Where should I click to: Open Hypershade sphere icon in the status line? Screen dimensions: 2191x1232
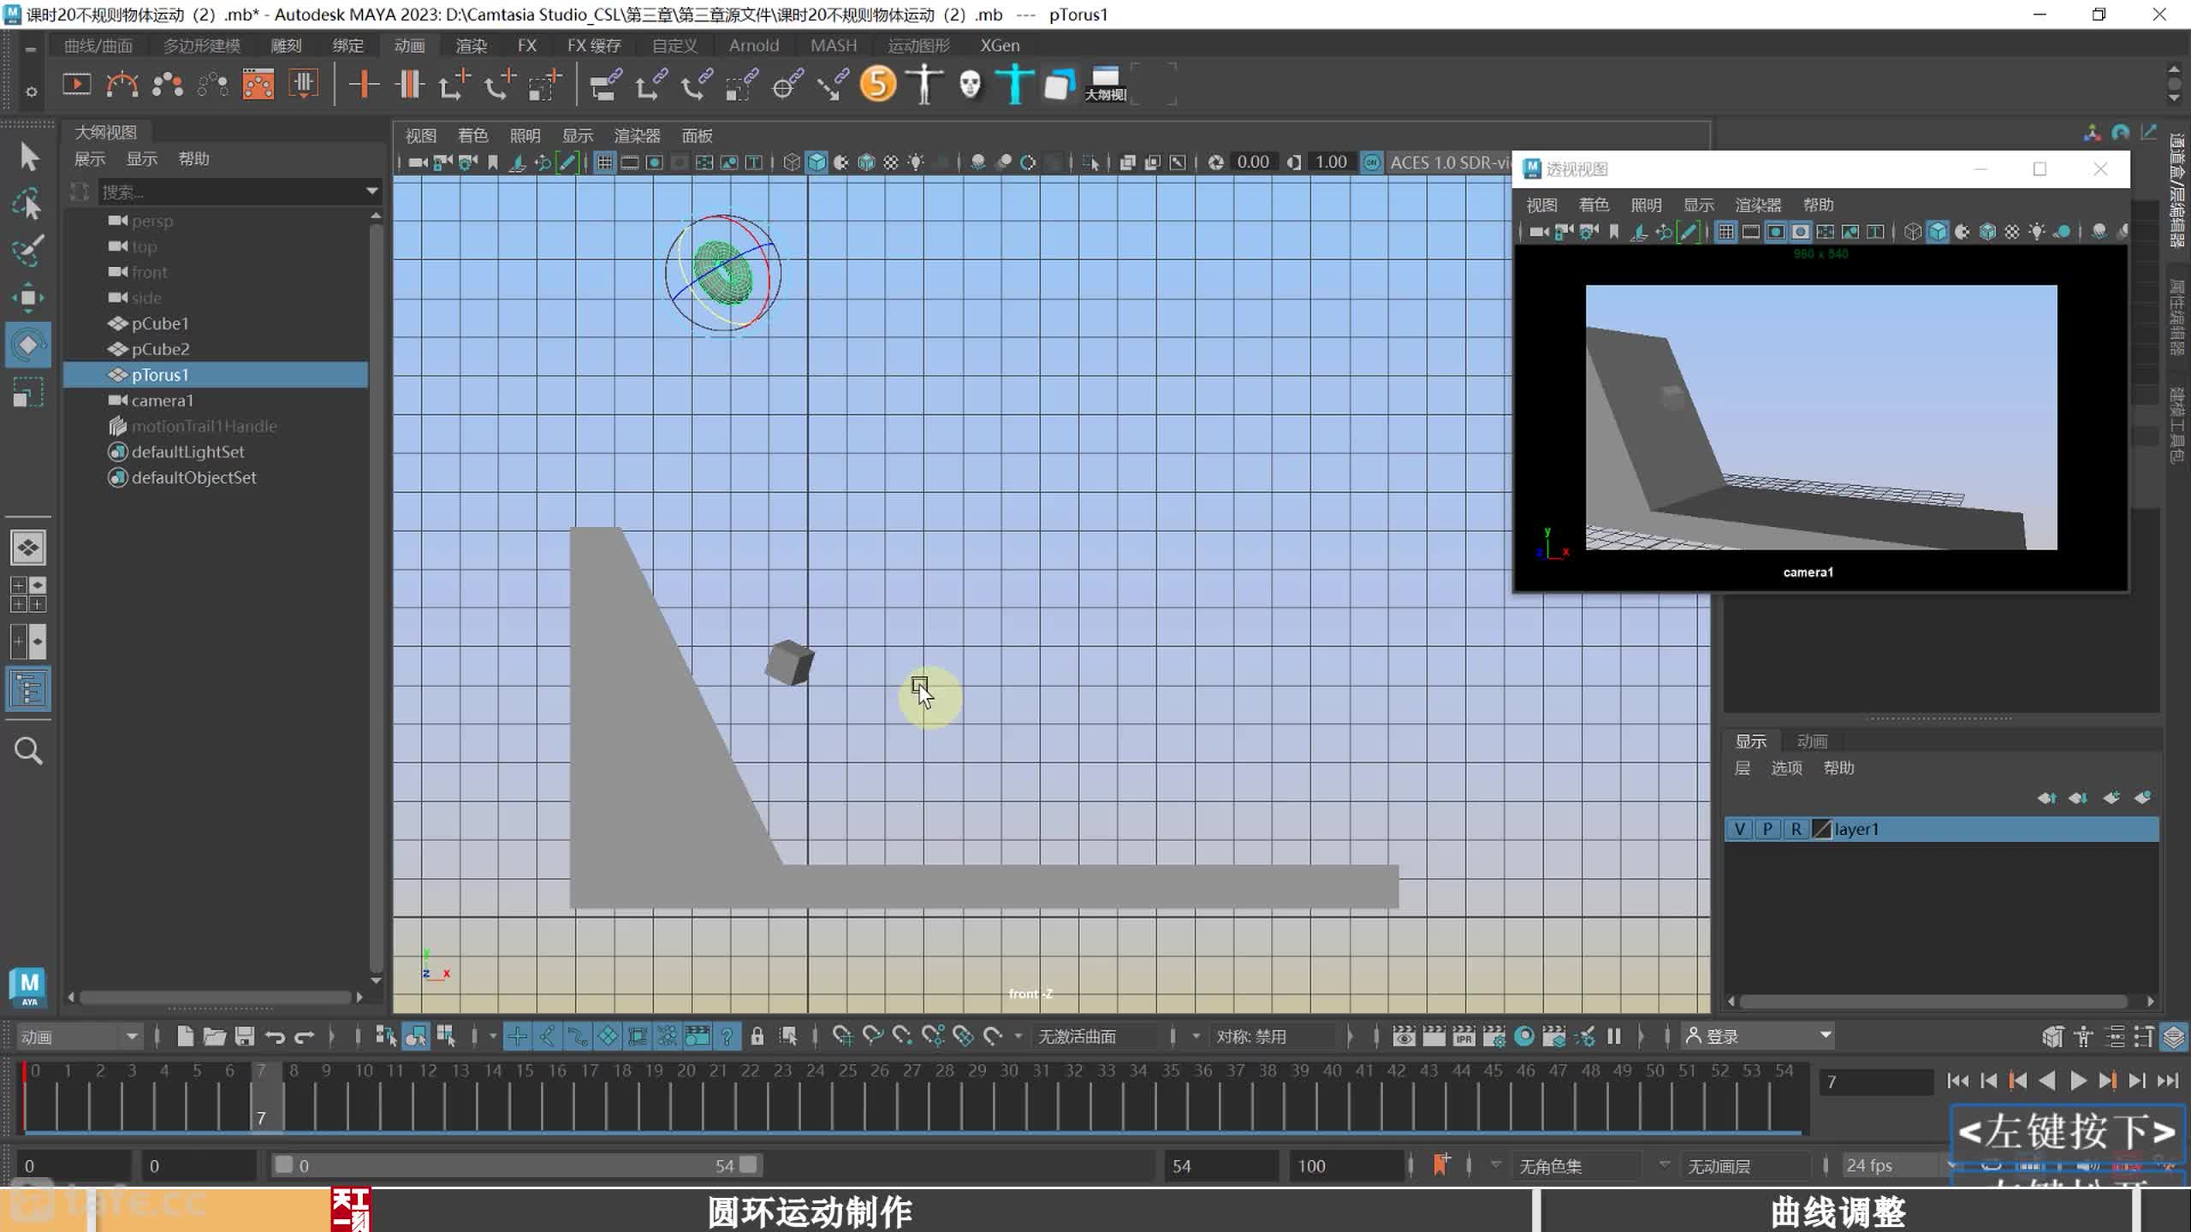pos(1524,1037)
